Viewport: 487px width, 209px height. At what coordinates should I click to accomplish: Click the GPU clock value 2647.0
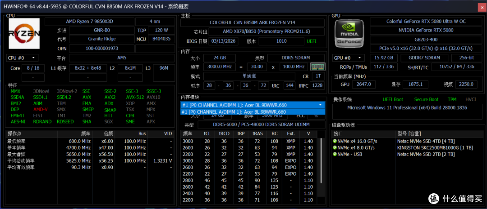[364, 84]
